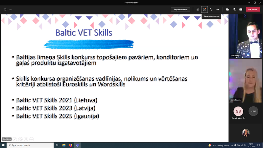Image resolution: width=263 pixels, height=148 pixels.
Task: Click the self-view avatar thumbnail
Action: [246, 133]
